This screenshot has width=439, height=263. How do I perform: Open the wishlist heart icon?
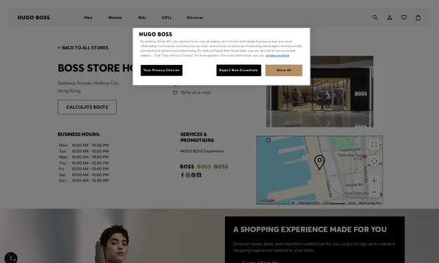pos(404,17)
